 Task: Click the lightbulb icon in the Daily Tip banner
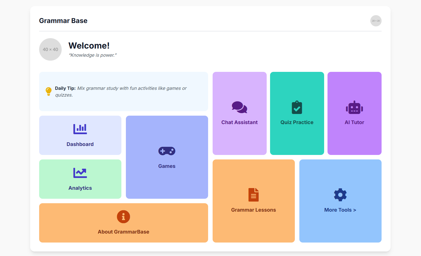[x=49, y=91]
